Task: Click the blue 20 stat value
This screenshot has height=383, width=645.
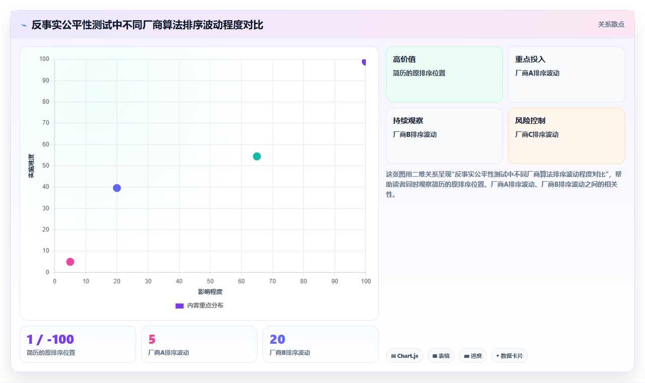Action: tap(278, 339)
